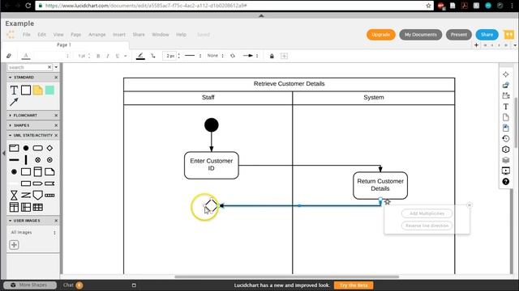Image resolution: width=519 pixels, height=291 pixels.
Task: Open the text T panel in right dock
Action: [506, 107]
